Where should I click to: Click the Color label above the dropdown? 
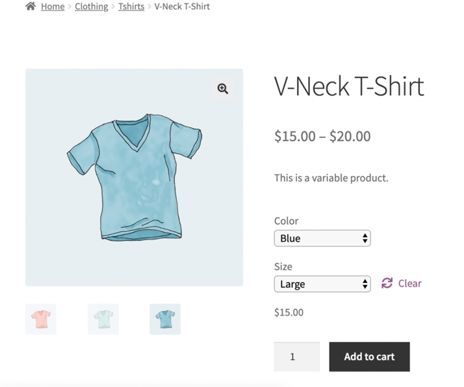[x=286, y=221]
